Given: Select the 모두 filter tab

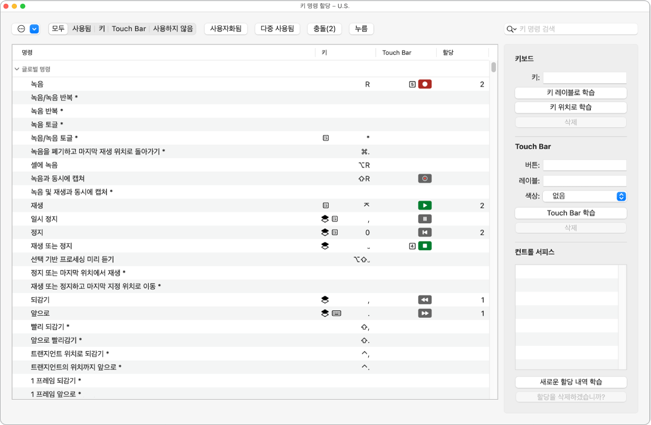Looking at the screenshot, I should pyautogui.click(x=58, y=29).
